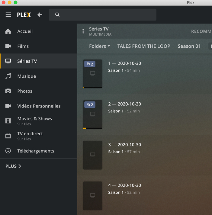The image size is (212, 215).
Task: Open Accueil home icon
Action: pos(8,31)
